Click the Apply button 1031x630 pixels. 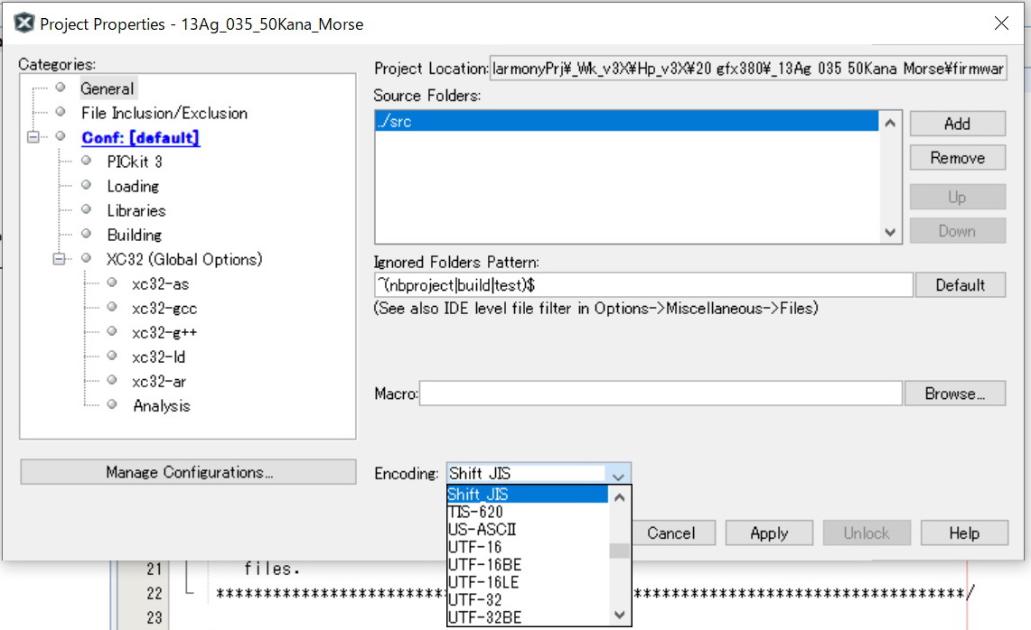(x=769, y=533)
